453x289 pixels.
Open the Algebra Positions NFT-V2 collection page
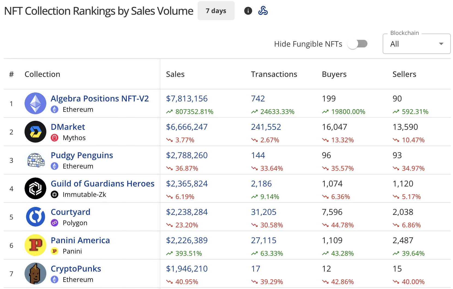pos(100,98)
